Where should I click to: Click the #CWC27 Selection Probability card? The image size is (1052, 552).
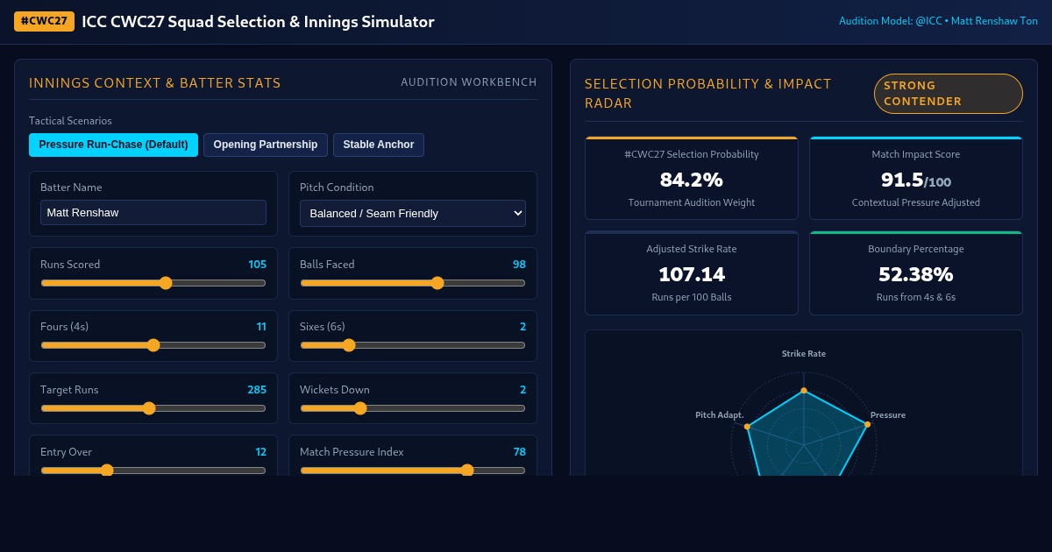(x=692, y=178)
